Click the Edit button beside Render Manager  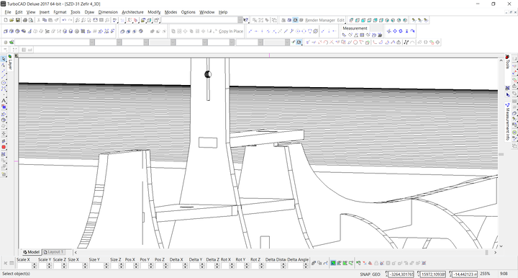(340, 20)
